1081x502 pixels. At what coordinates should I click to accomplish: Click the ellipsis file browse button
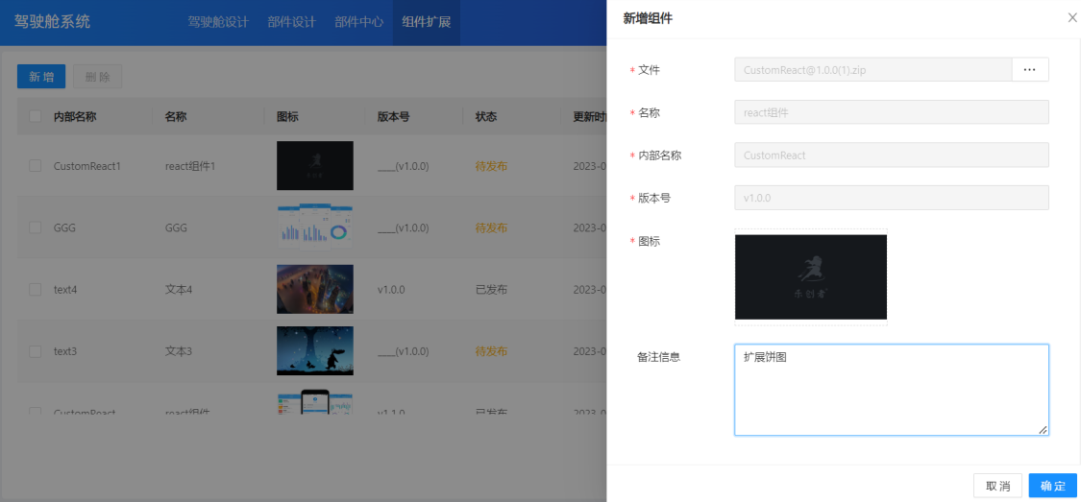click(x=1030, y=70)
